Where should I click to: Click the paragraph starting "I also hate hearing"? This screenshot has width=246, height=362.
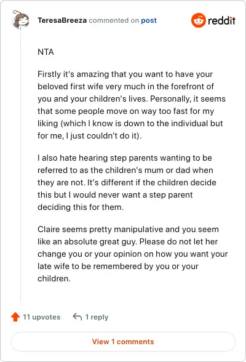point(127,182)
